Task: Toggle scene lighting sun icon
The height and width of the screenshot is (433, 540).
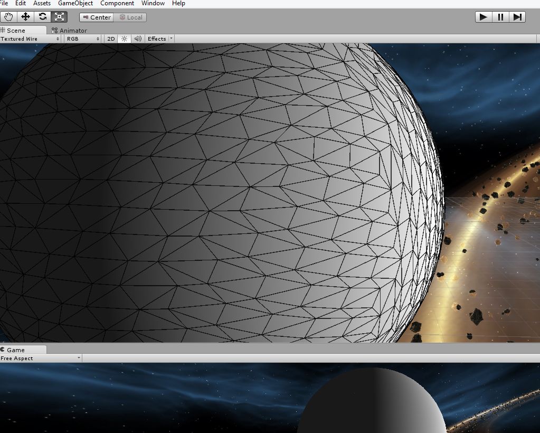Action: click(125, 39)
